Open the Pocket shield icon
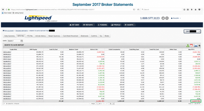The image size is (204, 111). (199, 10)
